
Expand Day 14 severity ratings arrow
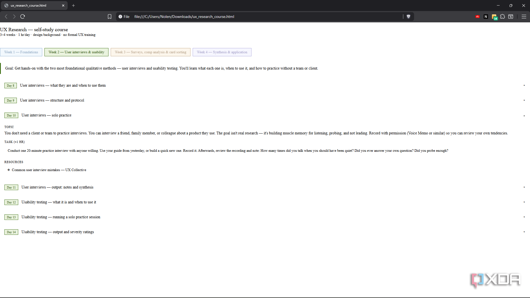coord(524,232)
